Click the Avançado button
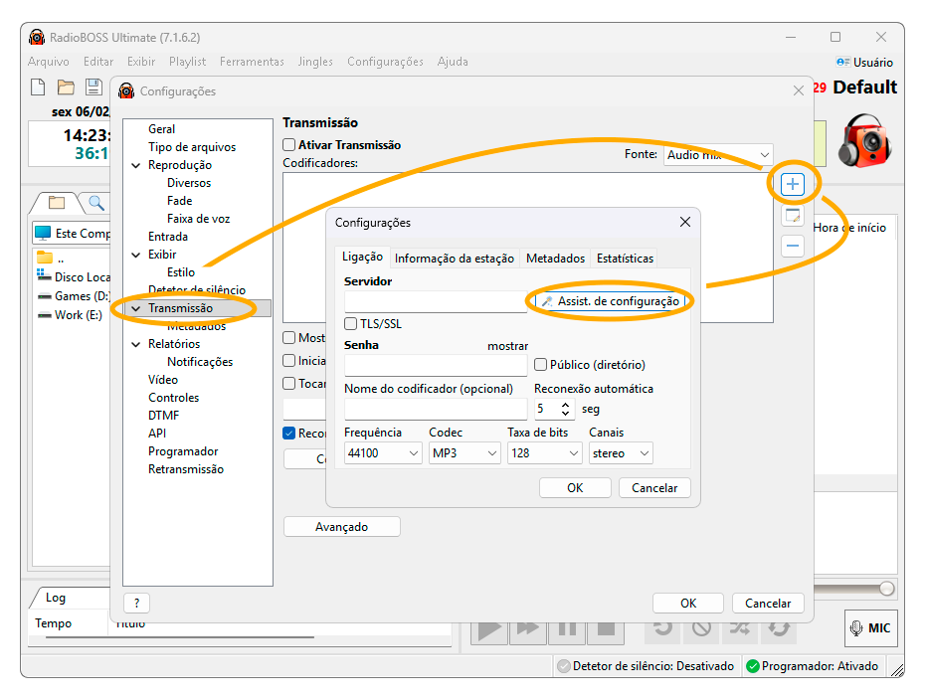 341,527
